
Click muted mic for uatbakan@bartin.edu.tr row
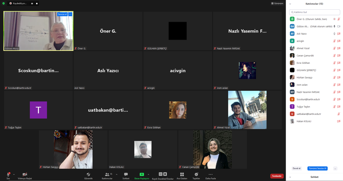[x=339, y=114]
